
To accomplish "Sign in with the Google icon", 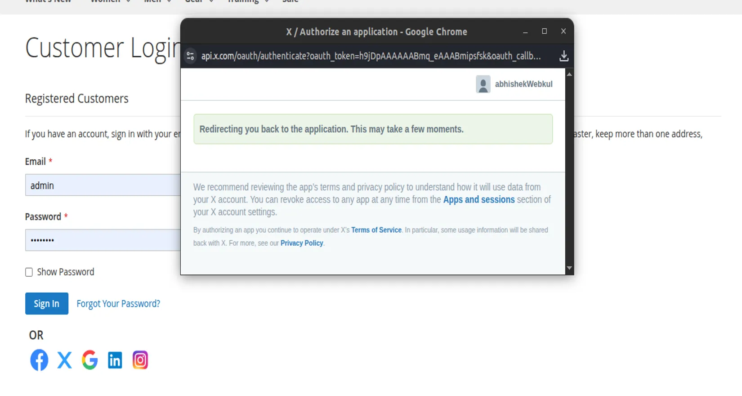I will click(89, 360).
